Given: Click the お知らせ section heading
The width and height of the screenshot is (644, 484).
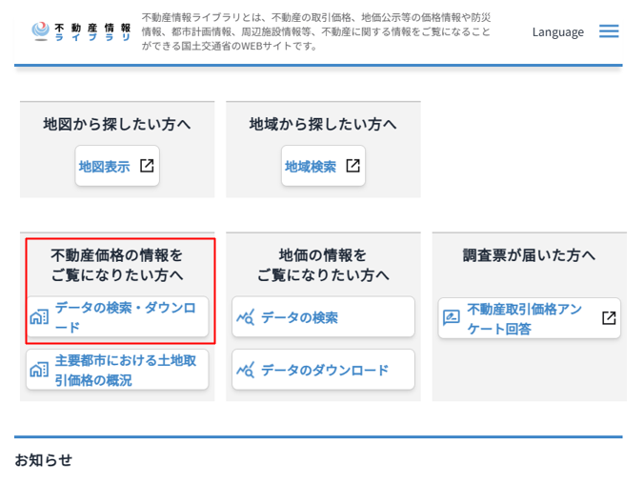Looking at the screenshot, I should tap(43, 459).
